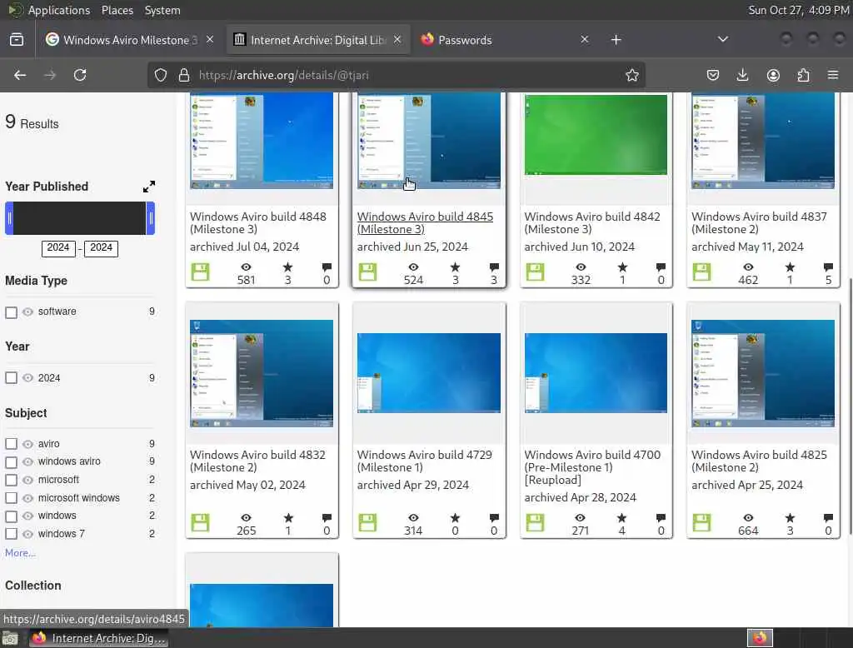Check the windows aviro subject checkbox
Screen dimensions: 853x648
pos(11,462)
